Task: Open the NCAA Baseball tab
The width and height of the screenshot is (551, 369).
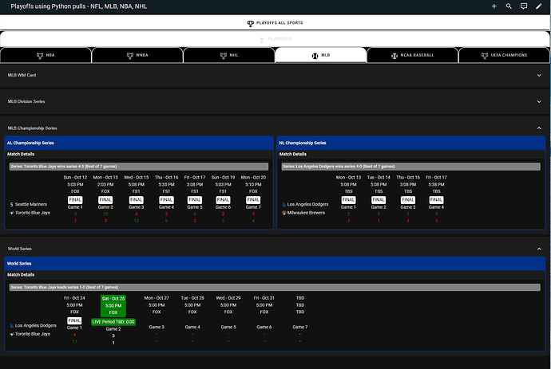Action: (413, 56)
